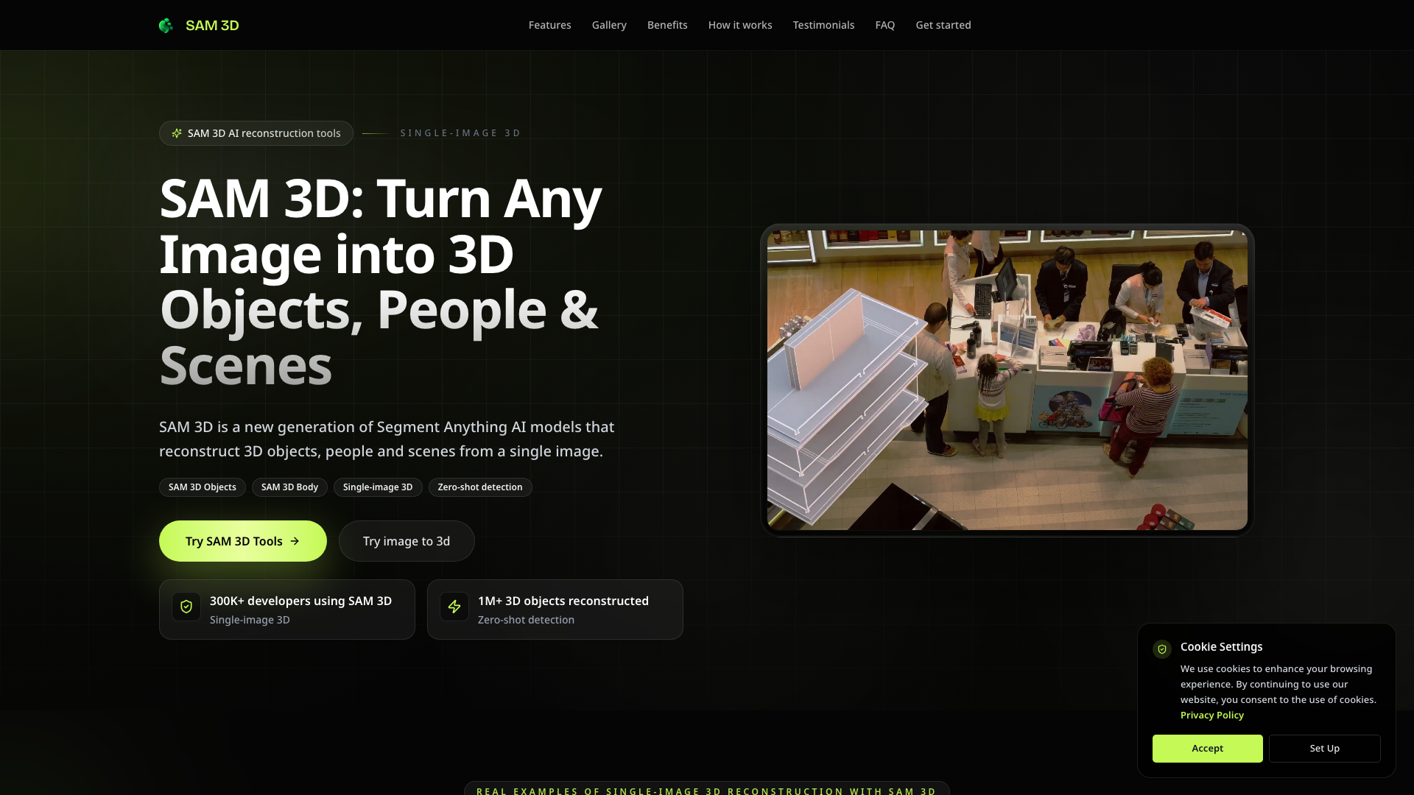The width and height of the screenshot is (1414, 795).
Task: Open the Privacy Policy link
Action: pyautogui.click(x=1211, y=715)
